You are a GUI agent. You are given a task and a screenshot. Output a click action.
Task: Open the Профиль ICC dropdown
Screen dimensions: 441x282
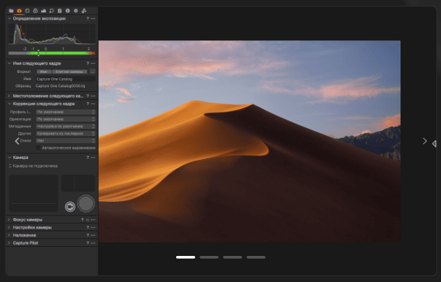66,112
